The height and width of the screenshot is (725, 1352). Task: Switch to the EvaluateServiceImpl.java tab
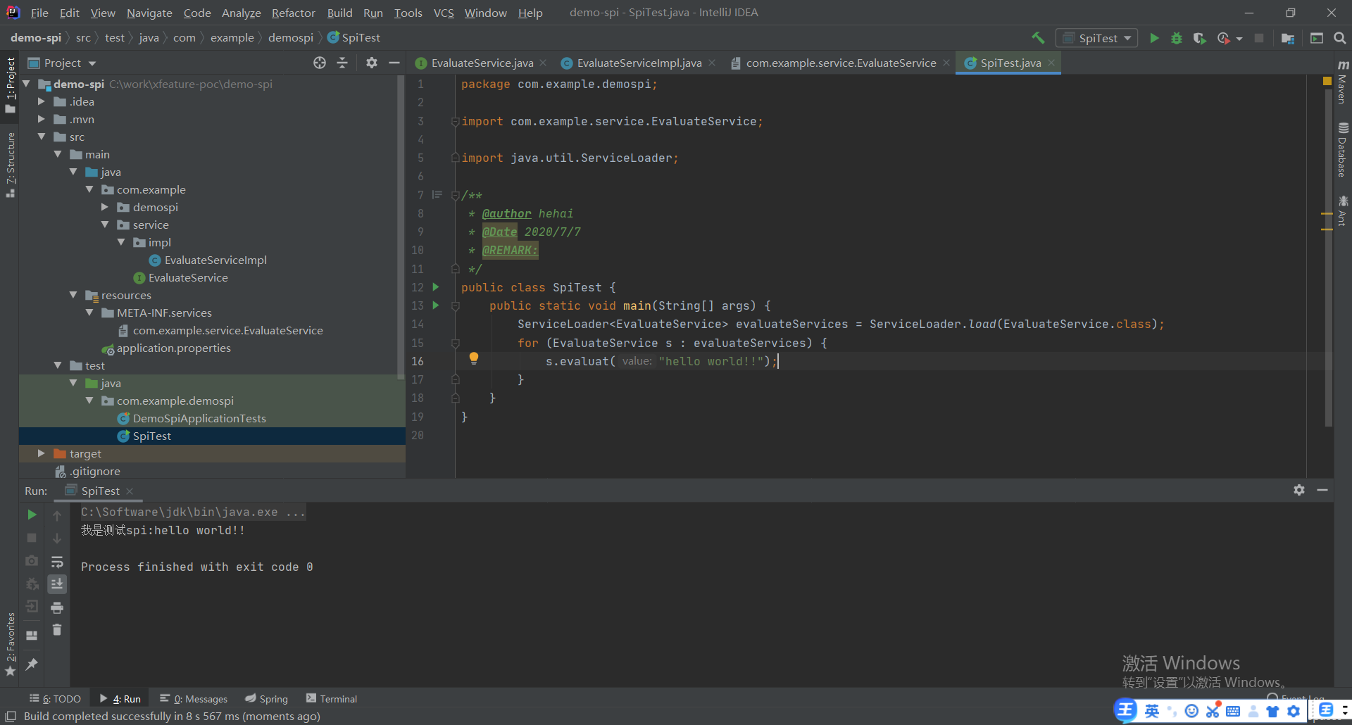(x=639, y=63)
